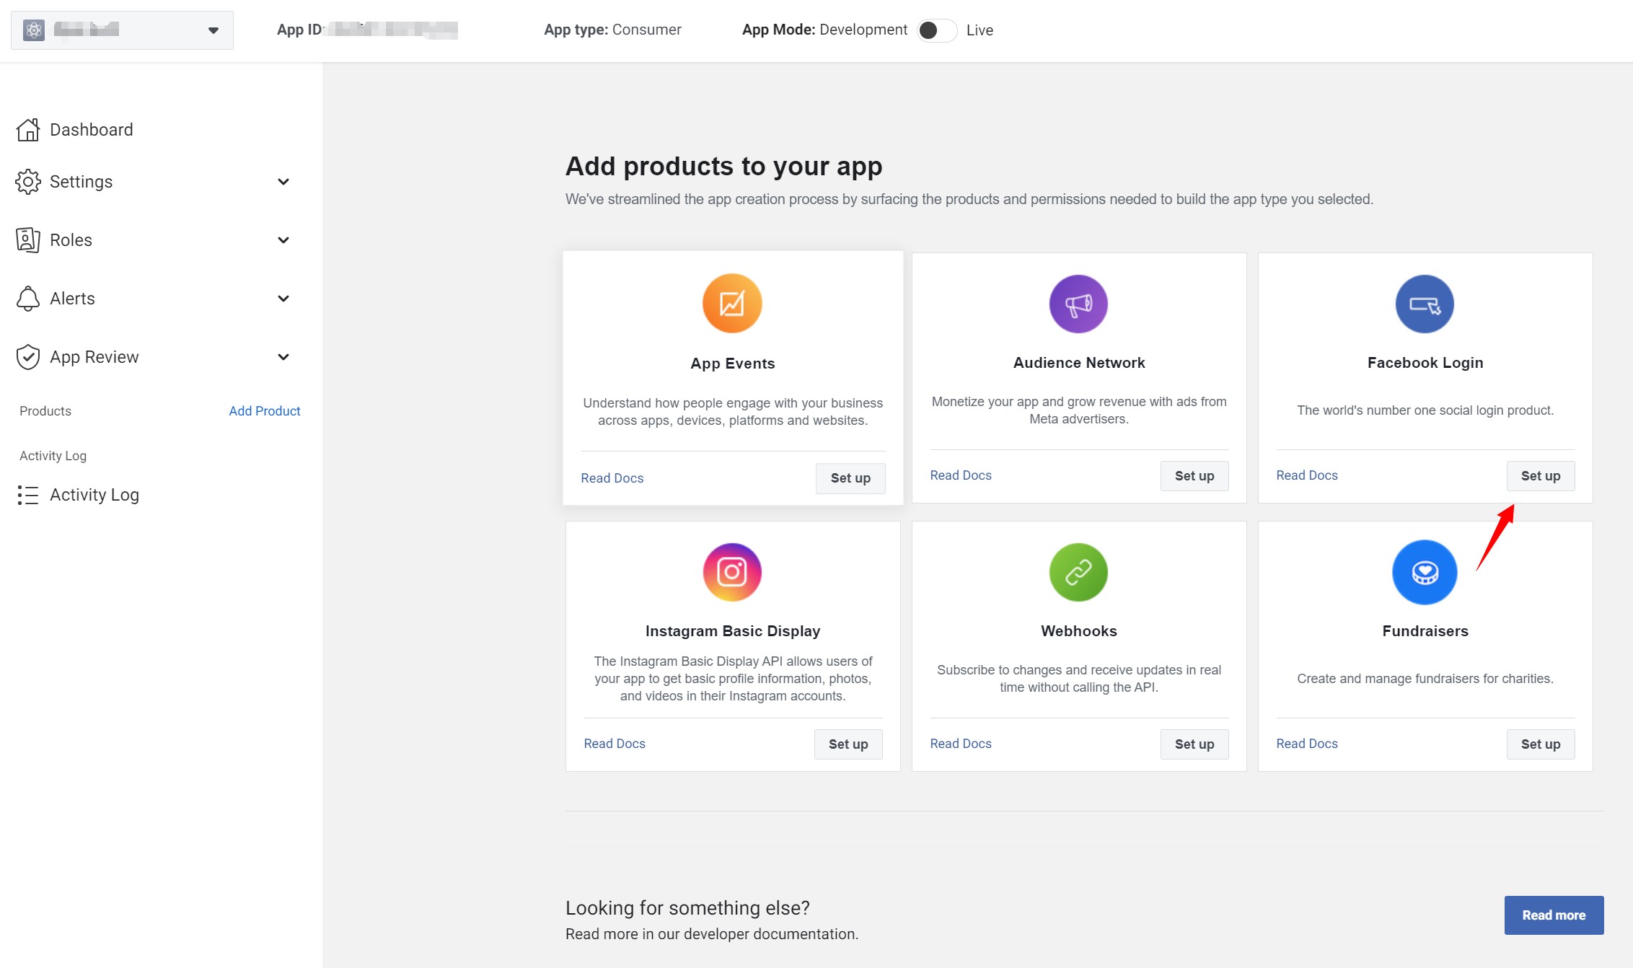Read Docs for Webhooks
Screen dimensions: 1633x968
point(961,744)
